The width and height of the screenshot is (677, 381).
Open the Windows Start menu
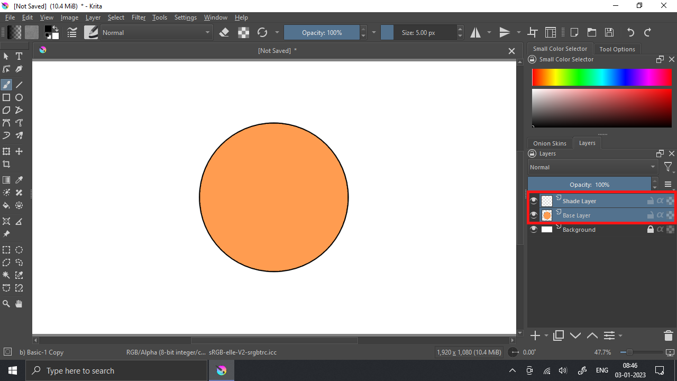point(12,370)
